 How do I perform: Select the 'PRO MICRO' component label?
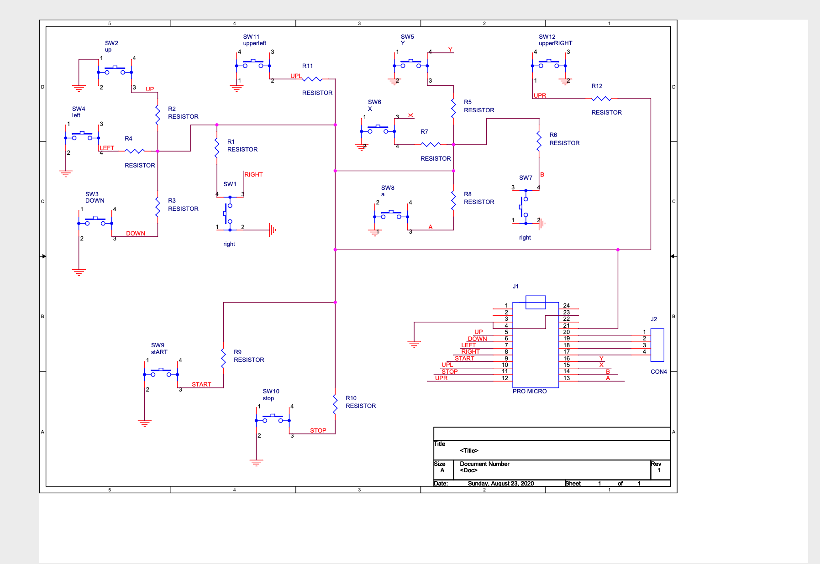pyautogui.click(x=530, y=391)
